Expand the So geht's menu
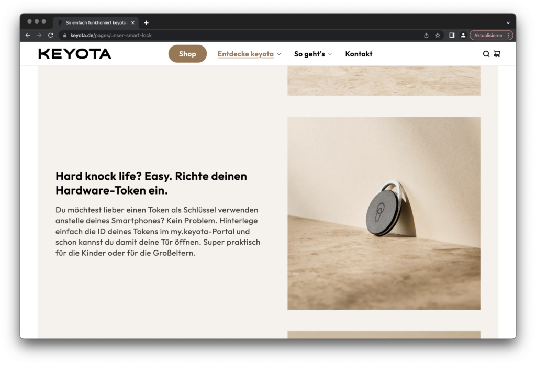 click(x=312, y=54)
